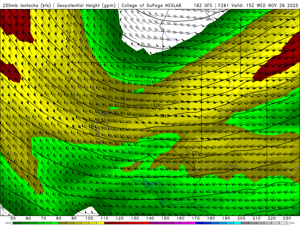Viewport: 300px width, 225px height.
Task: Click the color bar's left end arrow
Action: 9,223
